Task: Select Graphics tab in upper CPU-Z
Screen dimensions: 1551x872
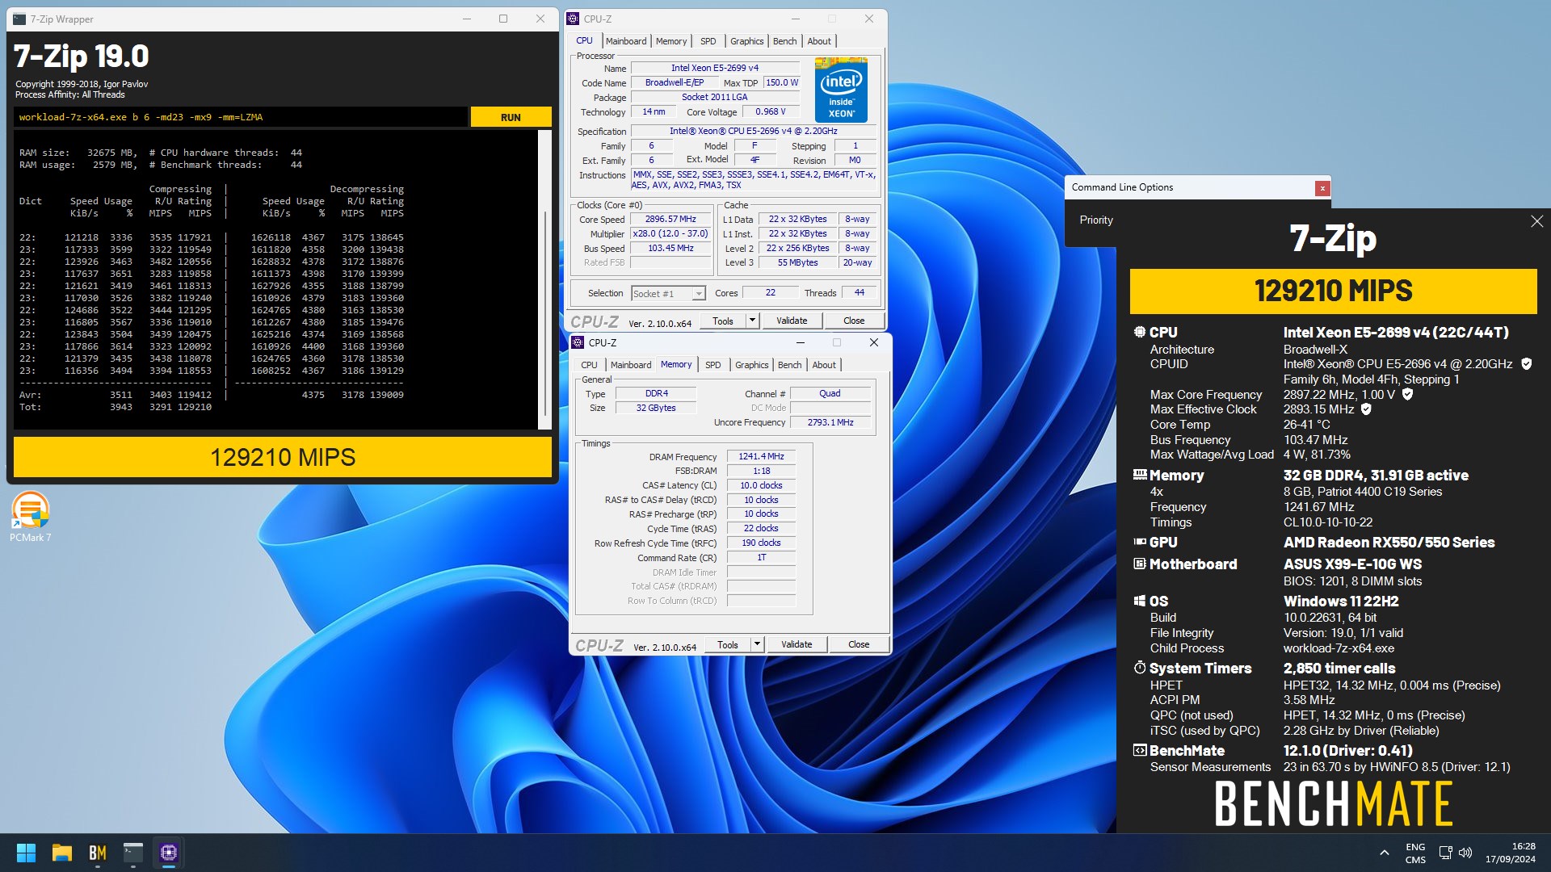Action: (746, 41)
